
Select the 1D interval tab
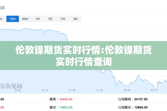pos(50,19)
